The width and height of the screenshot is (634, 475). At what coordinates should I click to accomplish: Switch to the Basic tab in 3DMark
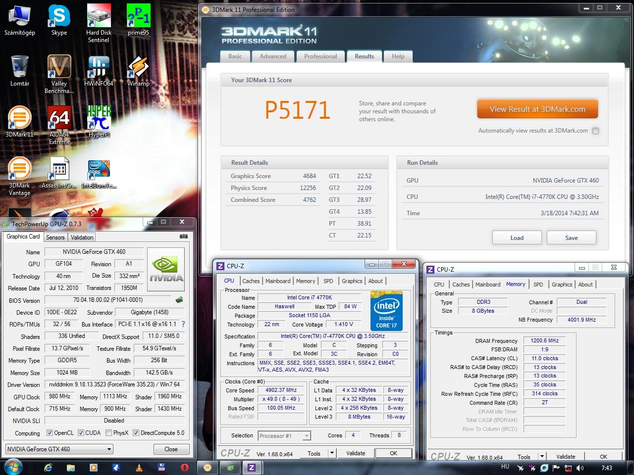coord(235,56)
